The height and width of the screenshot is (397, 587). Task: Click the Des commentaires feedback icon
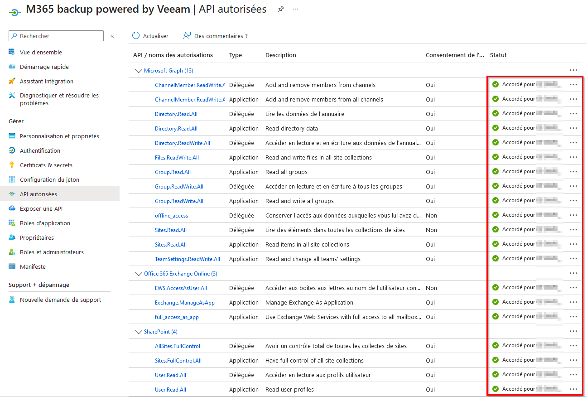(x=187, y=36)
